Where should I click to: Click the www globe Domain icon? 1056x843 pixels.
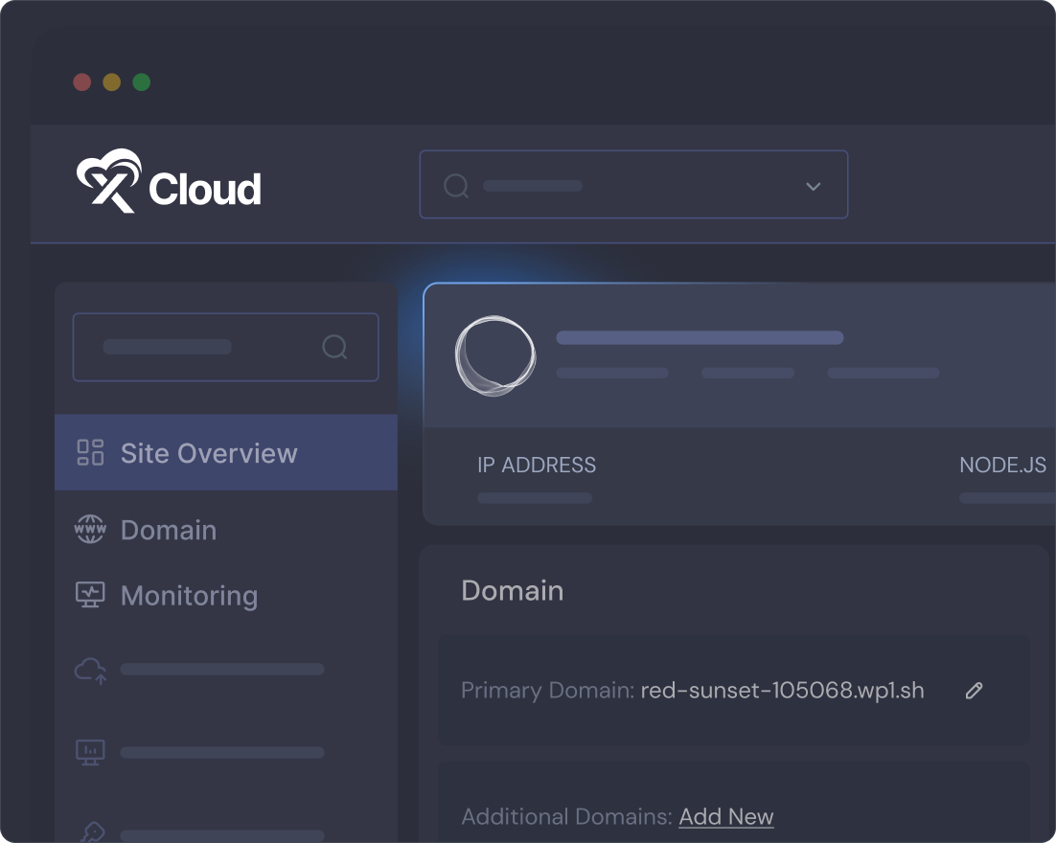(90, 529)
